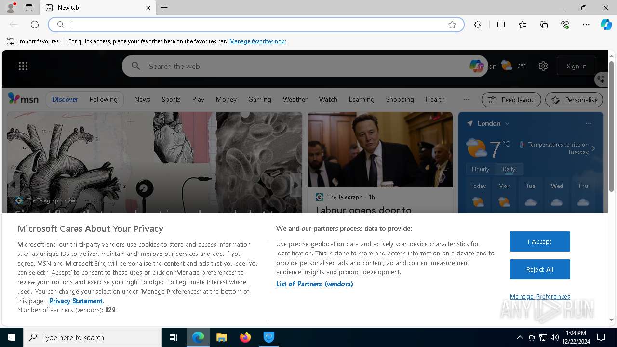
Task: Open Settings and more ellipsis menu
Action: 586,25
